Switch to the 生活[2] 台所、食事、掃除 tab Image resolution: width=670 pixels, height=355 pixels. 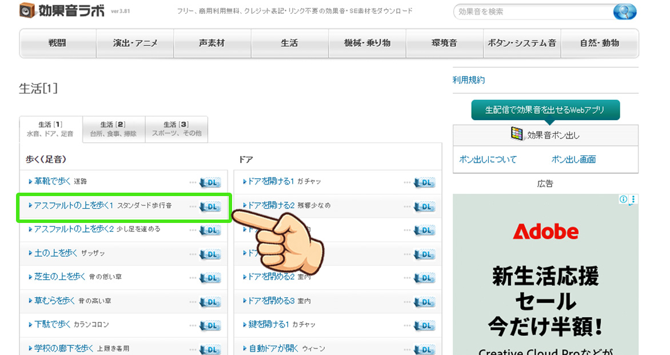113,129
